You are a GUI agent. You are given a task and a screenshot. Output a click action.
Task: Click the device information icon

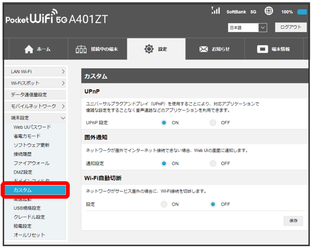tap(263, 49)
